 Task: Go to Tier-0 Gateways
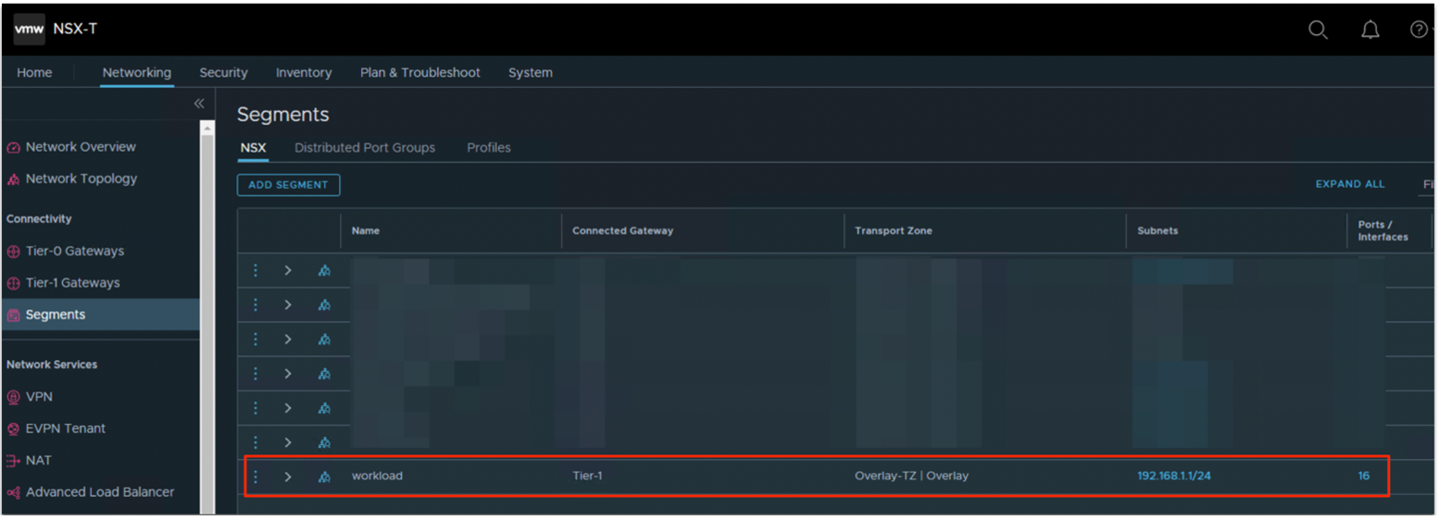pyautogui.click(x=74, y=251)
